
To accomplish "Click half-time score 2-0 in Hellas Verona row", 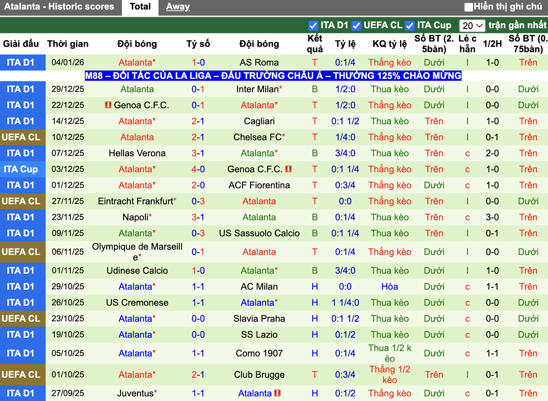I will pyautogui.click(x=492, y=153).
